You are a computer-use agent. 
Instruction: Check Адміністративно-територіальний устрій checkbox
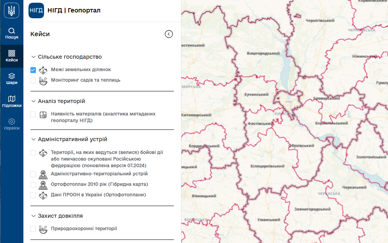[x=33, y=174]
